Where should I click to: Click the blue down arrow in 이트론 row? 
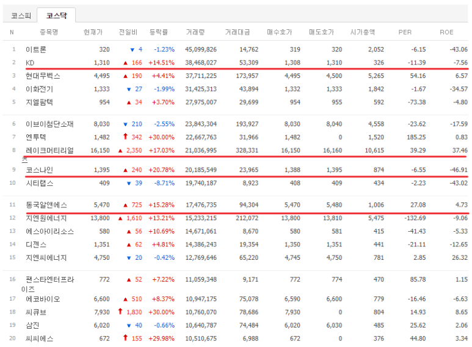tap(132, 49)
